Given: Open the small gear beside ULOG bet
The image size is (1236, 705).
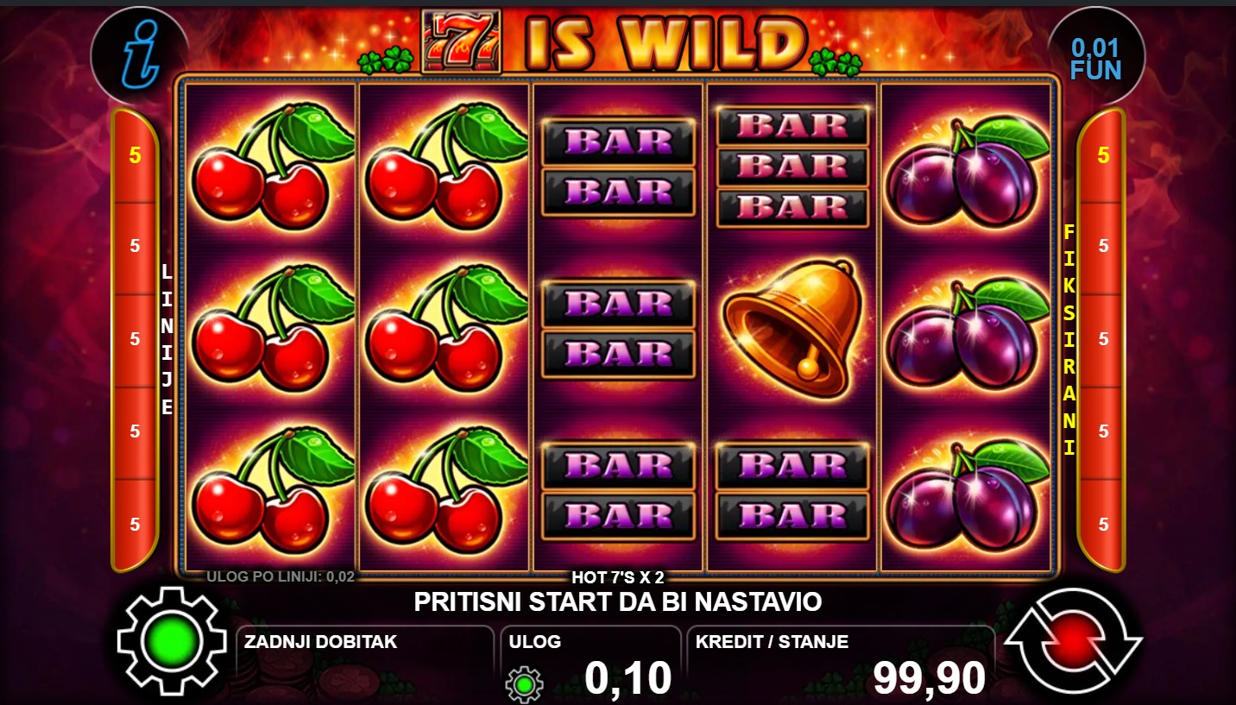Looking at the screenshot, I should [x=524, y=684].
